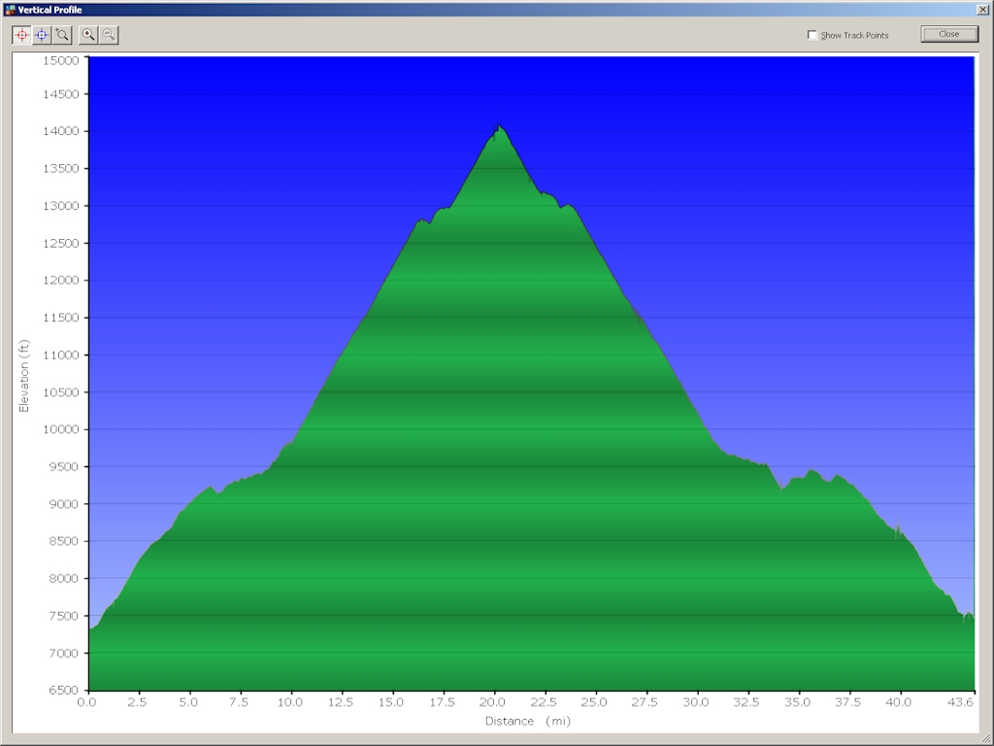Activate the zoom-to-area magnifier tool
This screenshot has height=746, width=994.
62,35
